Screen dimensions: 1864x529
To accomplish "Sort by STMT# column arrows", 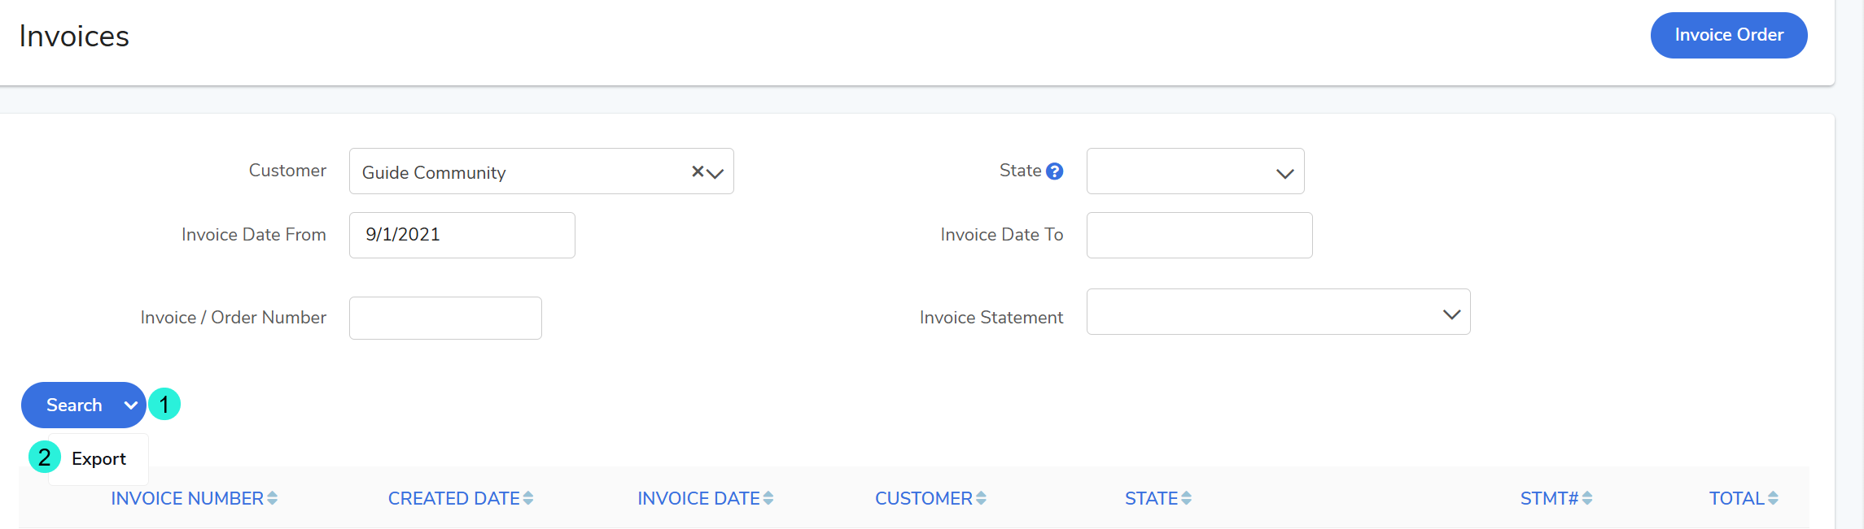I will pos(1587,498).
